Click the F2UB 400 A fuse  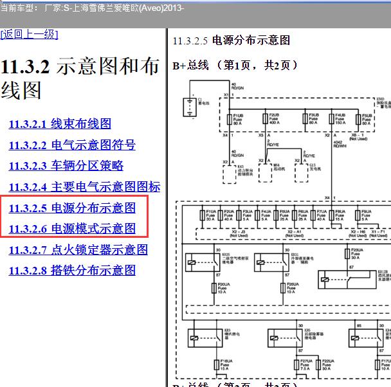(266, 119)
